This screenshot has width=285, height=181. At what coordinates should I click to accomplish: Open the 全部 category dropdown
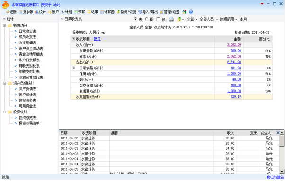tap(192, 19)
